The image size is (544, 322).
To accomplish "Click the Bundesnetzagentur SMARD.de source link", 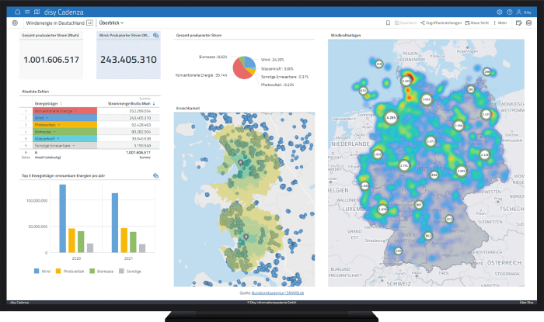I will (277, 293).
